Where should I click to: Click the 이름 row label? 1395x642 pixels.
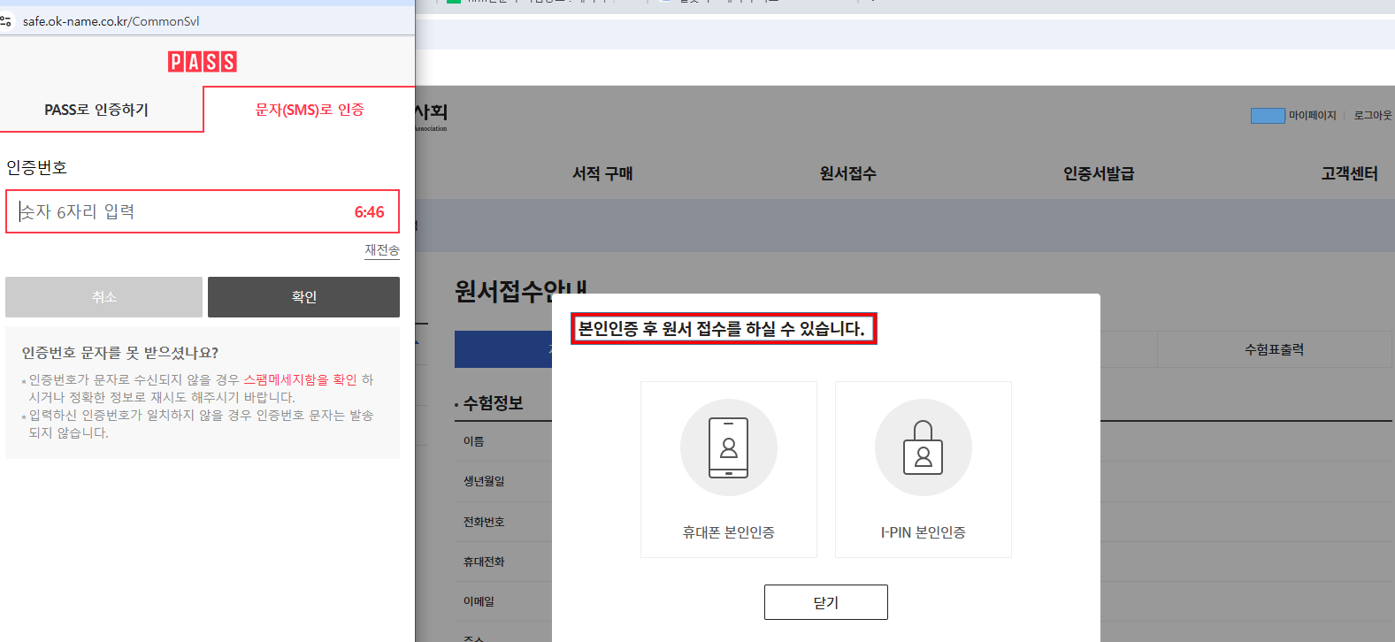point(473,441)
